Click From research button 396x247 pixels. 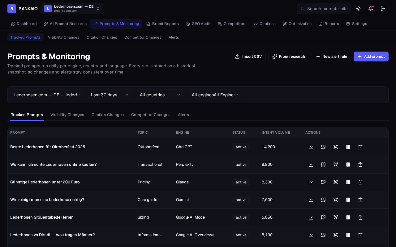point(289,57)
